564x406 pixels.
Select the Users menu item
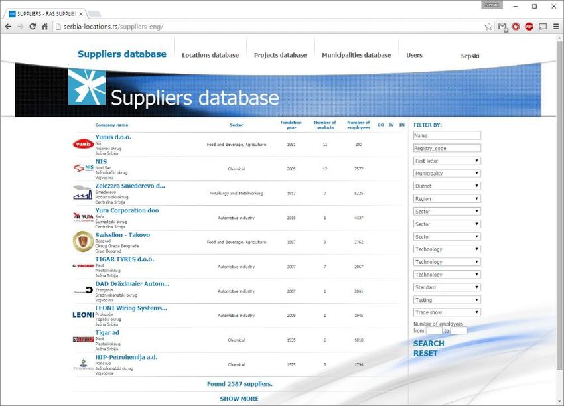(414, 55)
